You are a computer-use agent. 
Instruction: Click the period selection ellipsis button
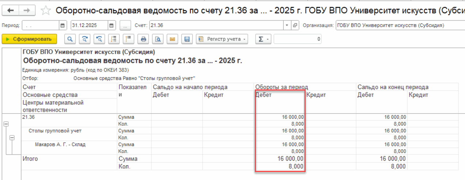125,26
